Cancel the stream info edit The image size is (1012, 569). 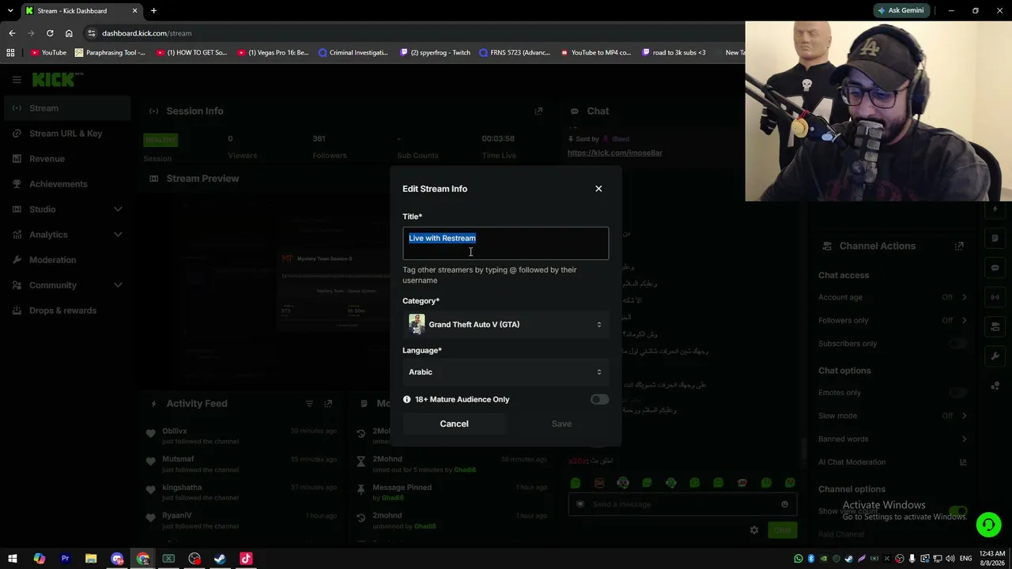[454, 424]
